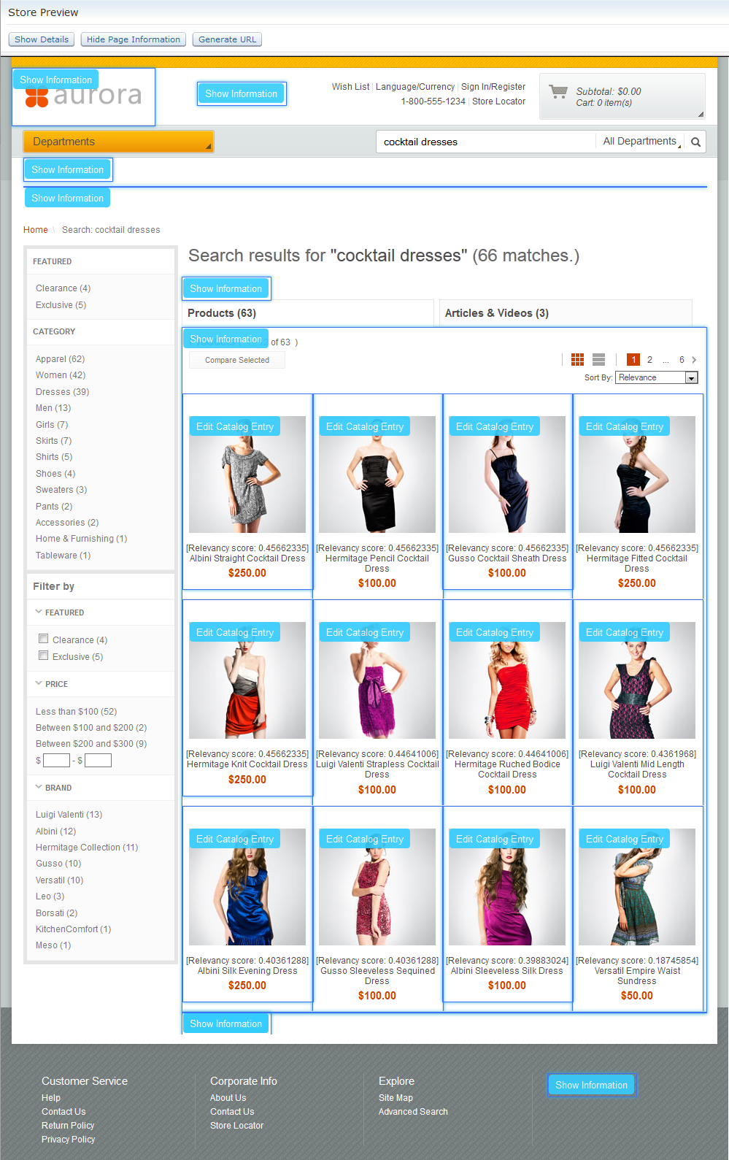Collapse the Price filter section arrow

[39, 683]
